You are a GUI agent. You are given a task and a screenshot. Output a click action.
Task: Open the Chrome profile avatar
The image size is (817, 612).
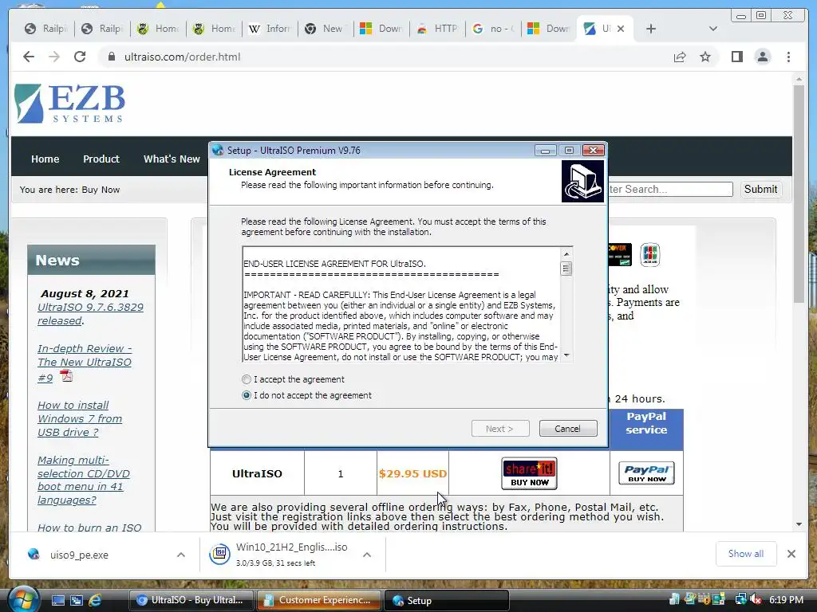(x=762, y=57)
